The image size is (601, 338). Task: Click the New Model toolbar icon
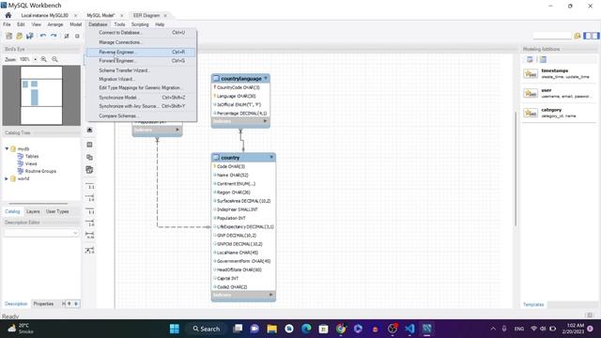(x=9, y=36)
